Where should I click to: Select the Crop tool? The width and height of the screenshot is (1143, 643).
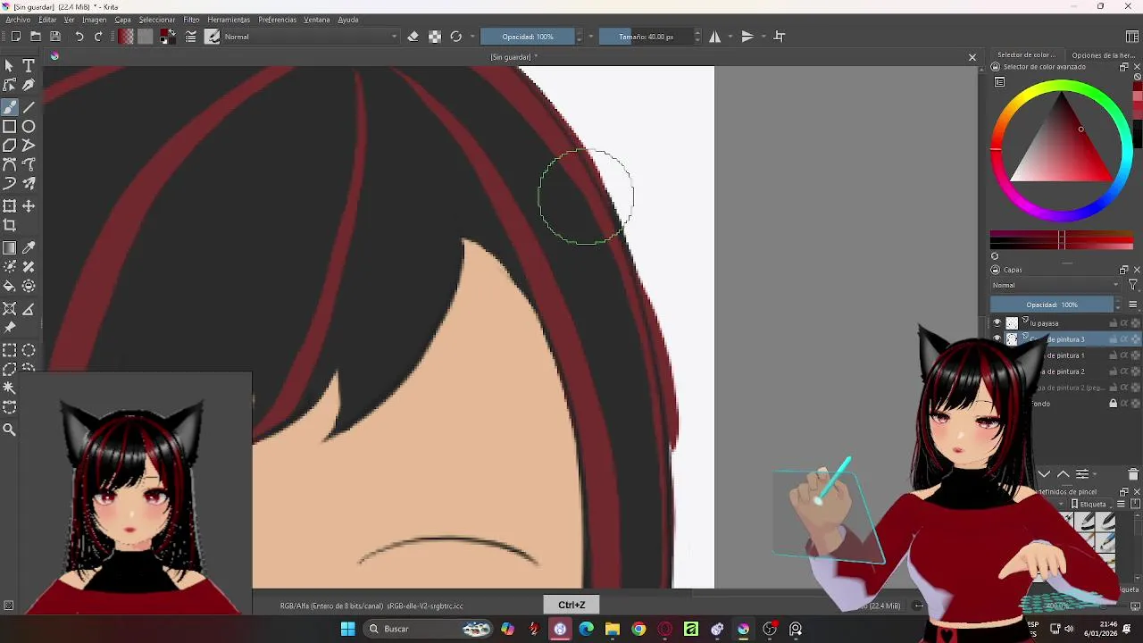pyautogui.click(x=9, y=225)
